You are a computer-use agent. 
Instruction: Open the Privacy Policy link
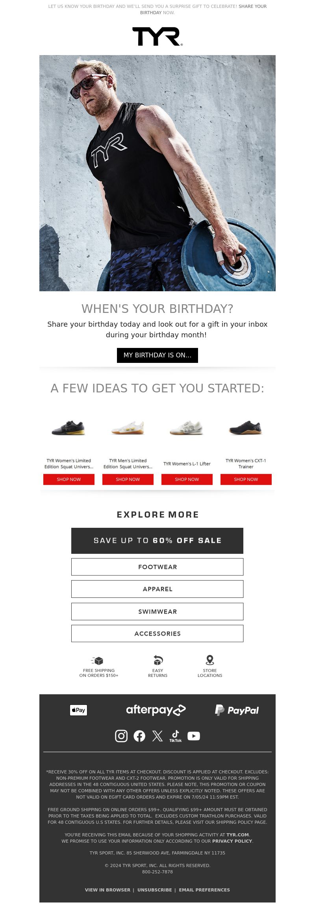pyautogui.click(x=232, y=841)
